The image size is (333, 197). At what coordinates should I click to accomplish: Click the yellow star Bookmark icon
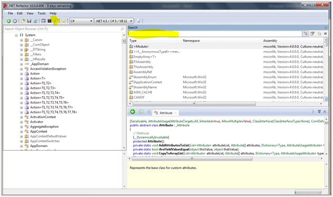coord(63,21)
